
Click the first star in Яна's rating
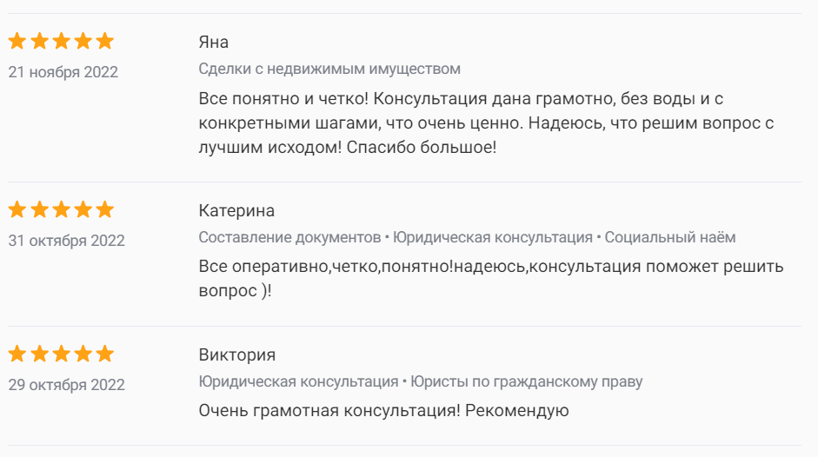coord(17,42)
